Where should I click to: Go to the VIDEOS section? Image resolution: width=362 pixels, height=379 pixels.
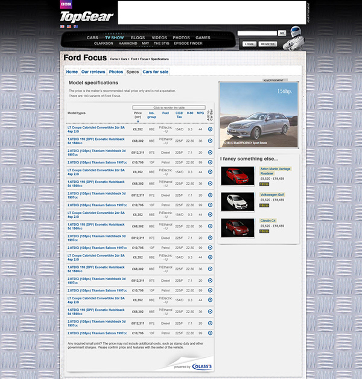pyautogui.click(x=159, y=37)
